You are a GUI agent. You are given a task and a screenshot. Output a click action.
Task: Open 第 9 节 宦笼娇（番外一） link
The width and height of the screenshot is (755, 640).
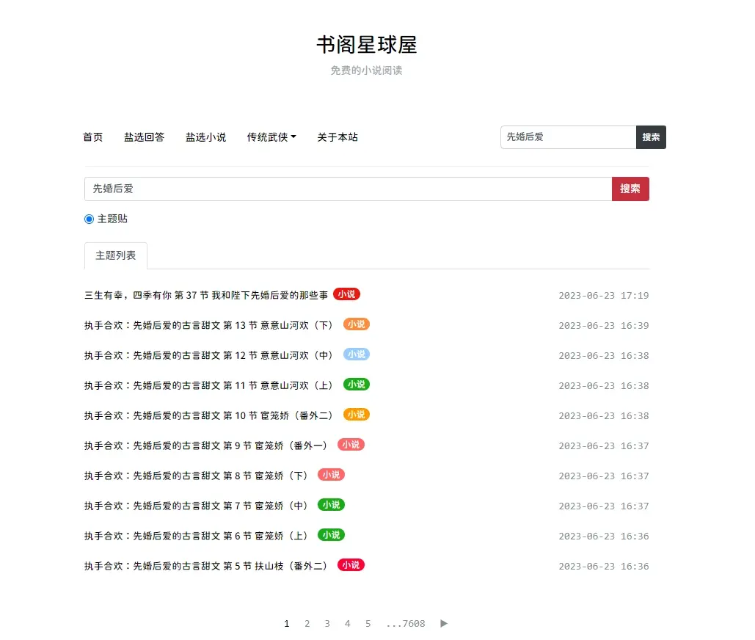tap(206, 446)
